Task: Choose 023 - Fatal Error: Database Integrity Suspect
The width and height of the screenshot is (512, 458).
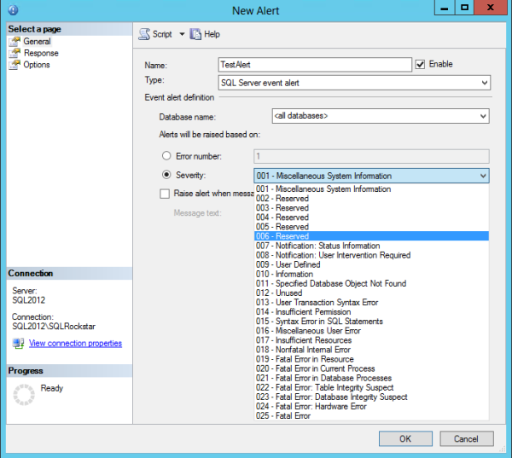Action: (x=371, y=397)
